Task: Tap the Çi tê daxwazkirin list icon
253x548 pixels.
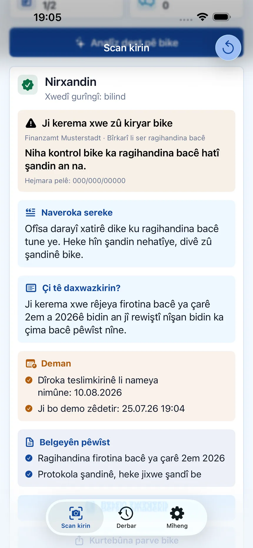Action: [x=31, y=288]
